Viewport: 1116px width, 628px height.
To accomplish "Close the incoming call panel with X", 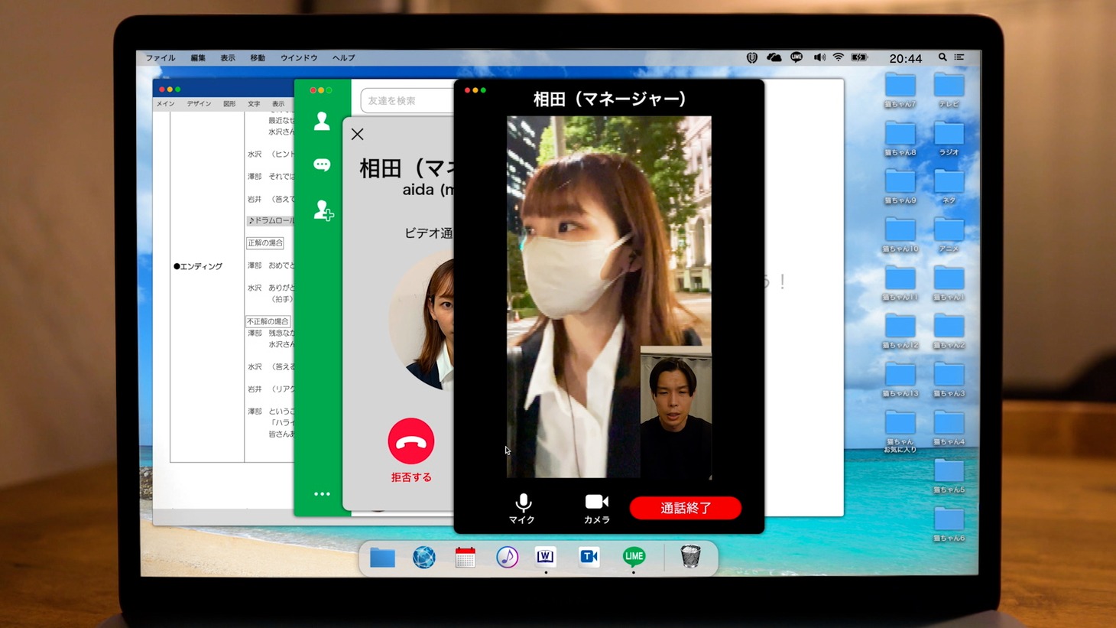I will click(357, 135).
